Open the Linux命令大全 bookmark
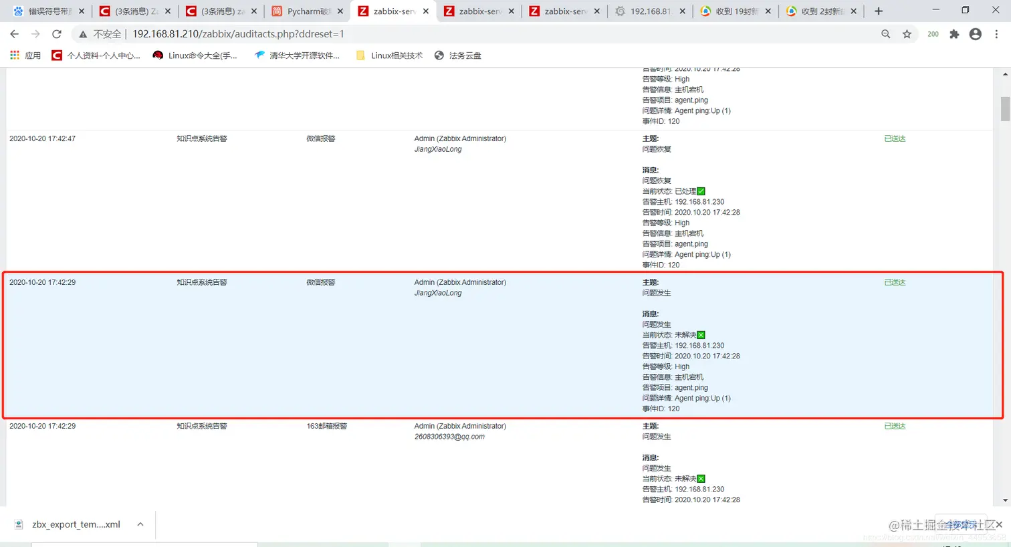 click(195, 56)
